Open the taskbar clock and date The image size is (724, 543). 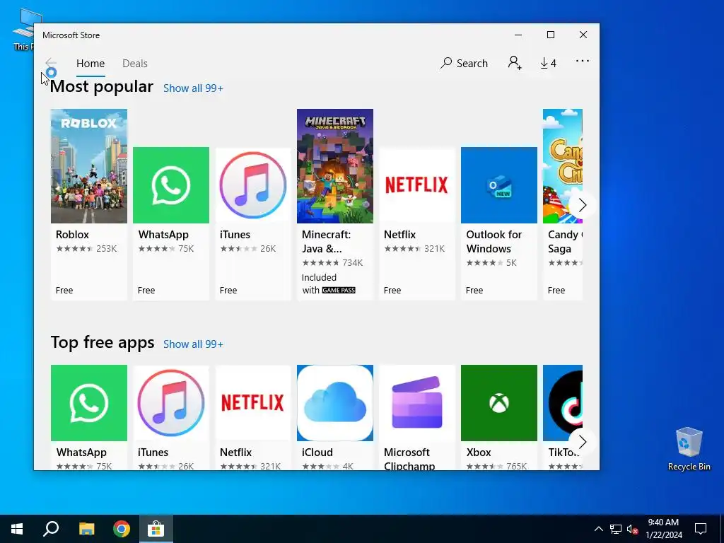(x=663, y=529)
